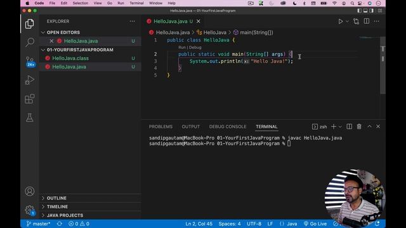Switch to the Problems tab

tap(160, 127)
